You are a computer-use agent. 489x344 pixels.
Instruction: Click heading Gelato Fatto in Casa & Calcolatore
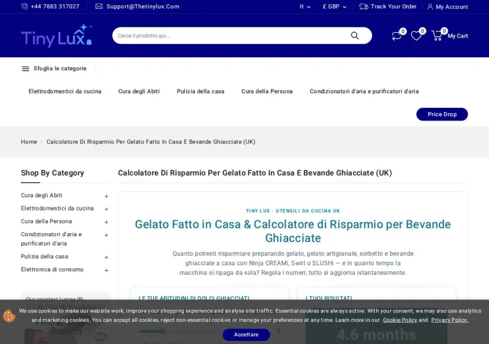[x=293, y=231]
